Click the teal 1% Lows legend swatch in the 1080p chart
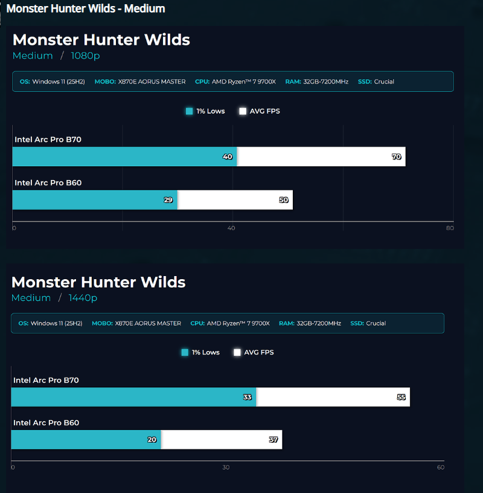This screenshot has width=483, height=493. pyautogui.click(x=190, y=111)
